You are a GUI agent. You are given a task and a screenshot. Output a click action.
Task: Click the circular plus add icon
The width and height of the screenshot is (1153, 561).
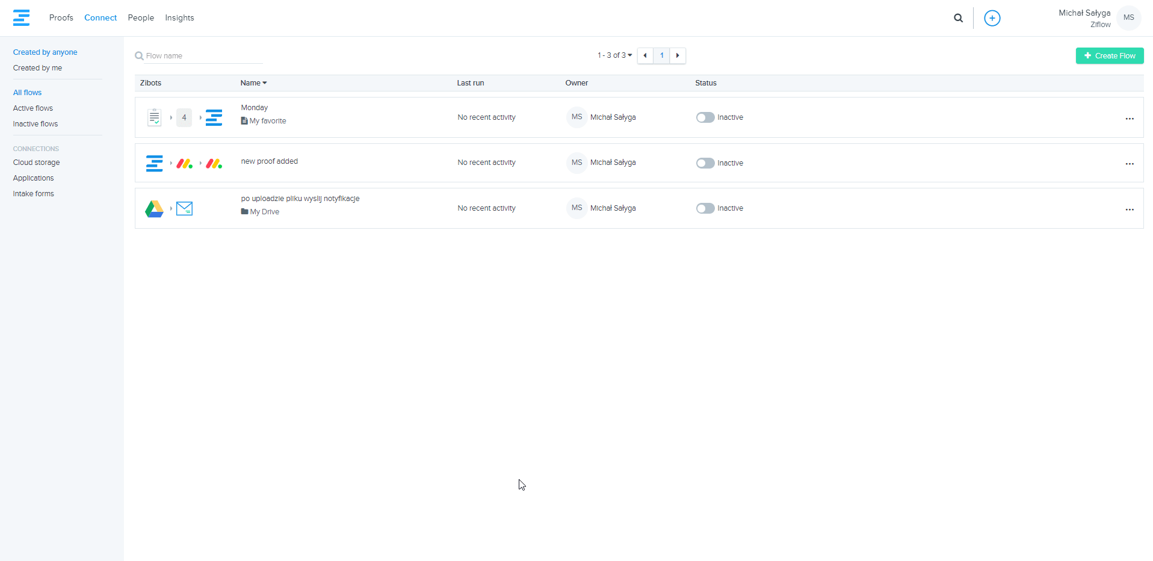tap(992, 18)
